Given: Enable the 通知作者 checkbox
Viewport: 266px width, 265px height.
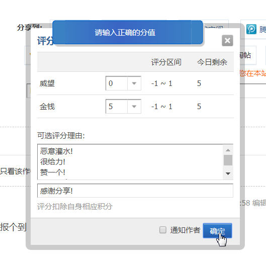Looking at the screenshot, I should tap(163, 230).
